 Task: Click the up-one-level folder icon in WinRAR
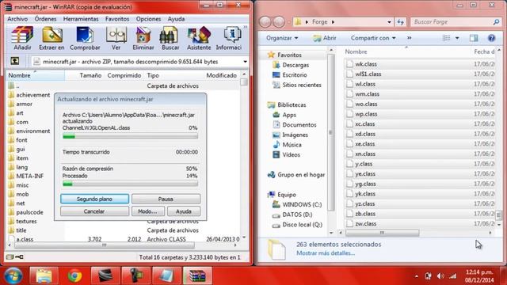(x=15, y=61)
